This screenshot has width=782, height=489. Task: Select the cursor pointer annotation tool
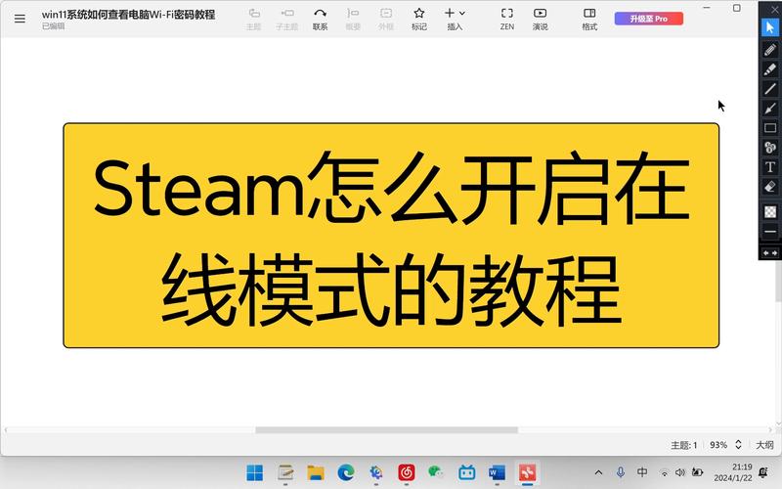click(770, 27)
